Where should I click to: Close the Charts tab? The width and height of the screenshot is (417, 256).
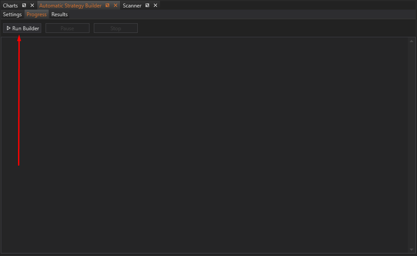[32, 6]
